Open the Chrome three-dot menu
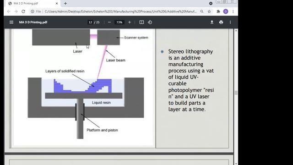This screenshot has height=165, width=293. click(233, 11)
